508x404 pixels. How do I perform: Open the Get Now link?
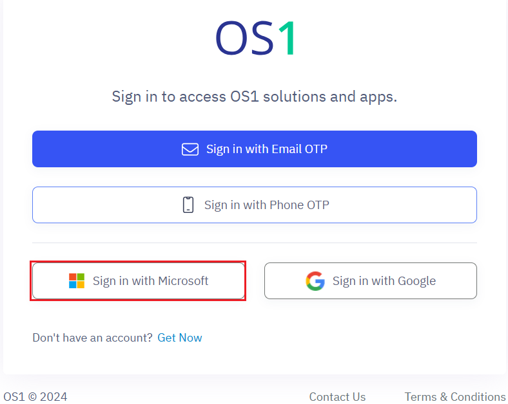click(x=180, y=338)
